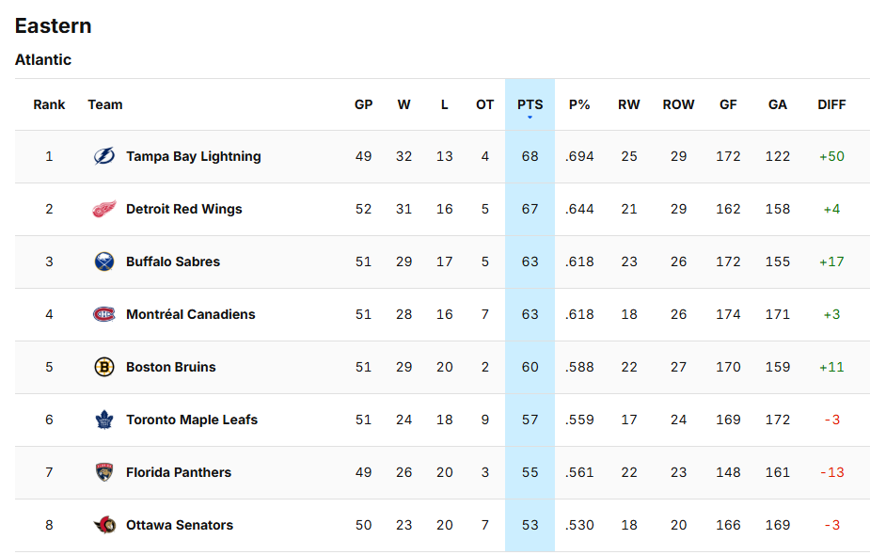Click the Montréal Canadiens logo icon
870x555 pixels.
(103, 315)
